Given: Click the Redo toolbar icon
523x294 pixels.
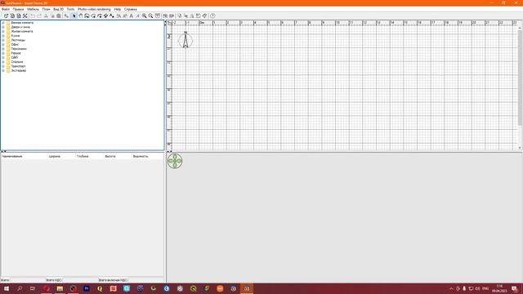Looking at the screenshot, I should (x=40, y=16).
